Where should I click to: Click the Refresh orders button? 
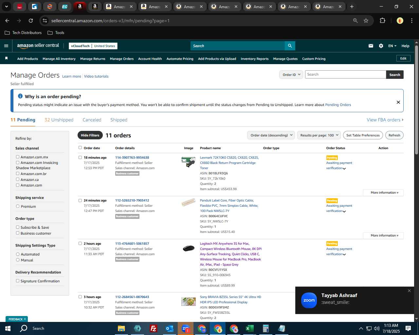[x=394, y=135]
